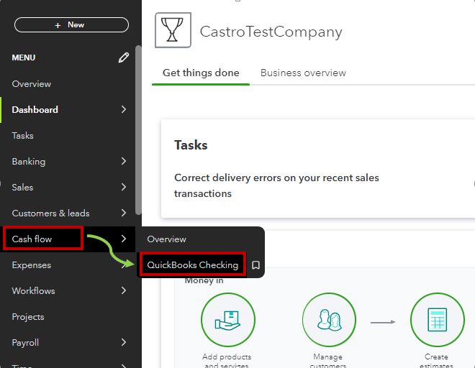Click the + New button
The width and height of the screenshot is (475, 368).
pyautogui.click(x=71, y=24)
